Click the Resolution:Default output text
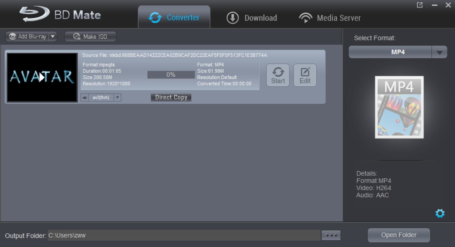 click(x=217, y=78)
